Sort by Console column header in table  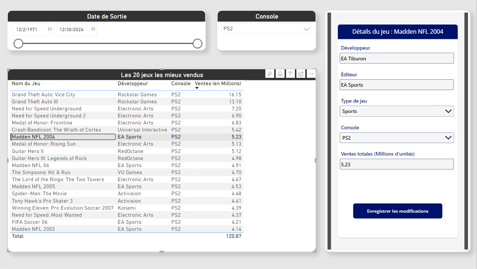pyautogui.click(x=181, y=84)
